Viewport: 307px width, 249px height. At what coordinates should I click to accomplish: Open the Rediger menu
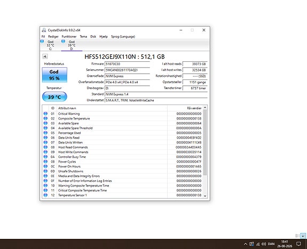coord(53,37)
